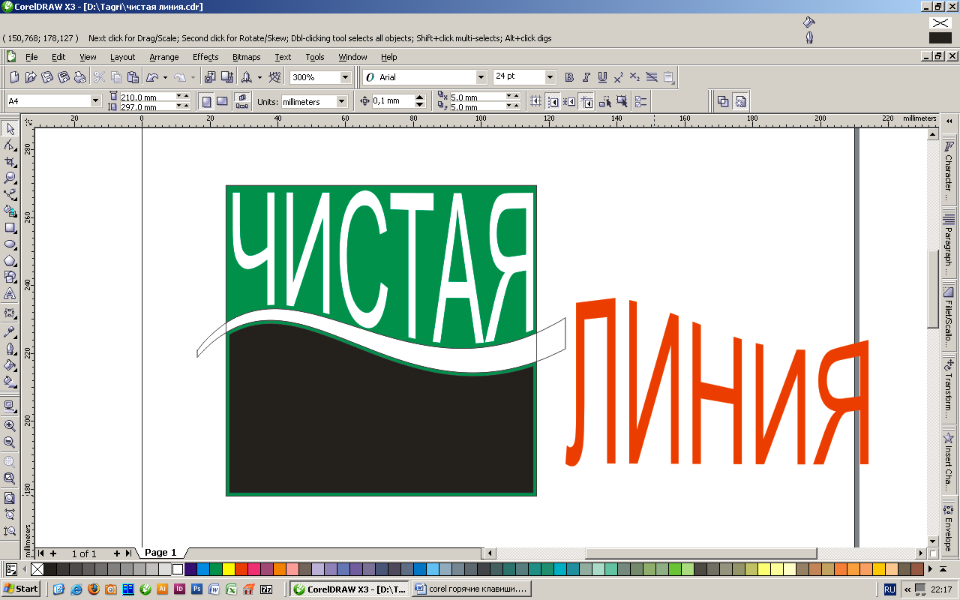960x600 pixels.
Task: Select the Zoom tool in the toolbox
Action: click(10, 178)
